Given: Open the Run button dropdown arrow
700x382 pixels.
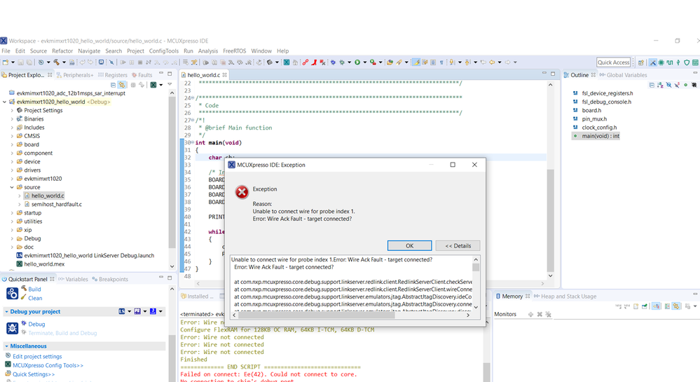Looking at the screenshot, I should (364, 62).
